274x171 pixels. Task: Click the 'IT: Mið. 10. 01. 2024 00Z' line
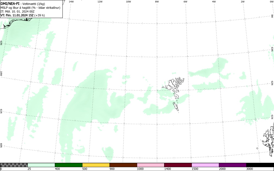(x=18, y=11)
